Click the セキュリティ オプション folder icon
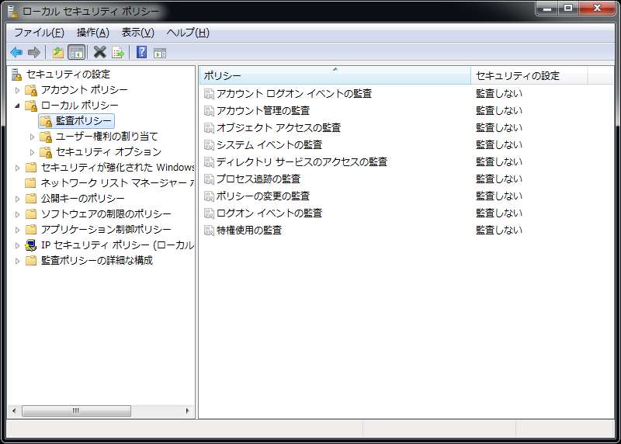The image size is (621, 444). [46, 152]
